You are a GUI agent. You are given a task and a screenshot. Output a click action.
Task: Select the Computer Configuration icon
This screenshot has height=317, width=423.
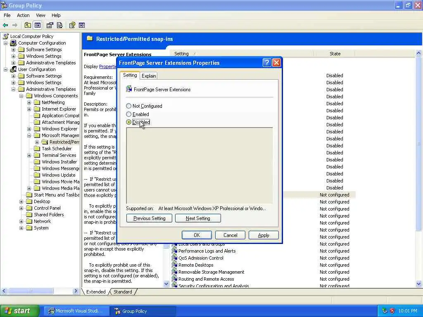[13, 43]
